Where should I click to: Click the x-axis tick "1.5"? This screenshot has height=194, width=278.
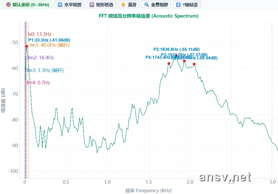click(x=149, y=182)
